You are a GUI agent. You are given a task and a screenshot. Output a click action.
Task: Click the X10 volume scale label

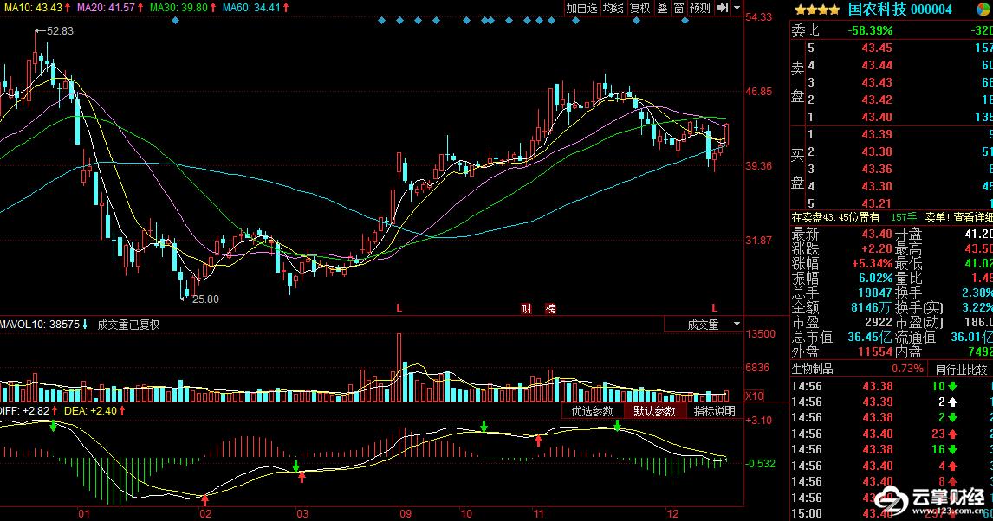click(x=754, y=396)
